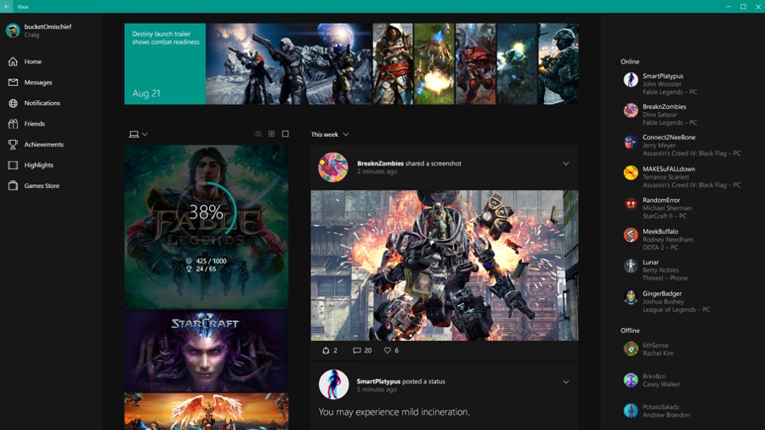Click the Highlights icon in sidebar
Screen dimensions: 765x430
pyautogui.click(x=13, y=165)
